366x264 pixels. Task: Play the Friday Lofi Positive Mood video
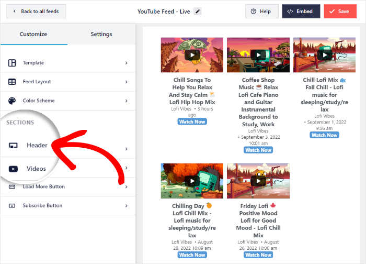[258, 181]
